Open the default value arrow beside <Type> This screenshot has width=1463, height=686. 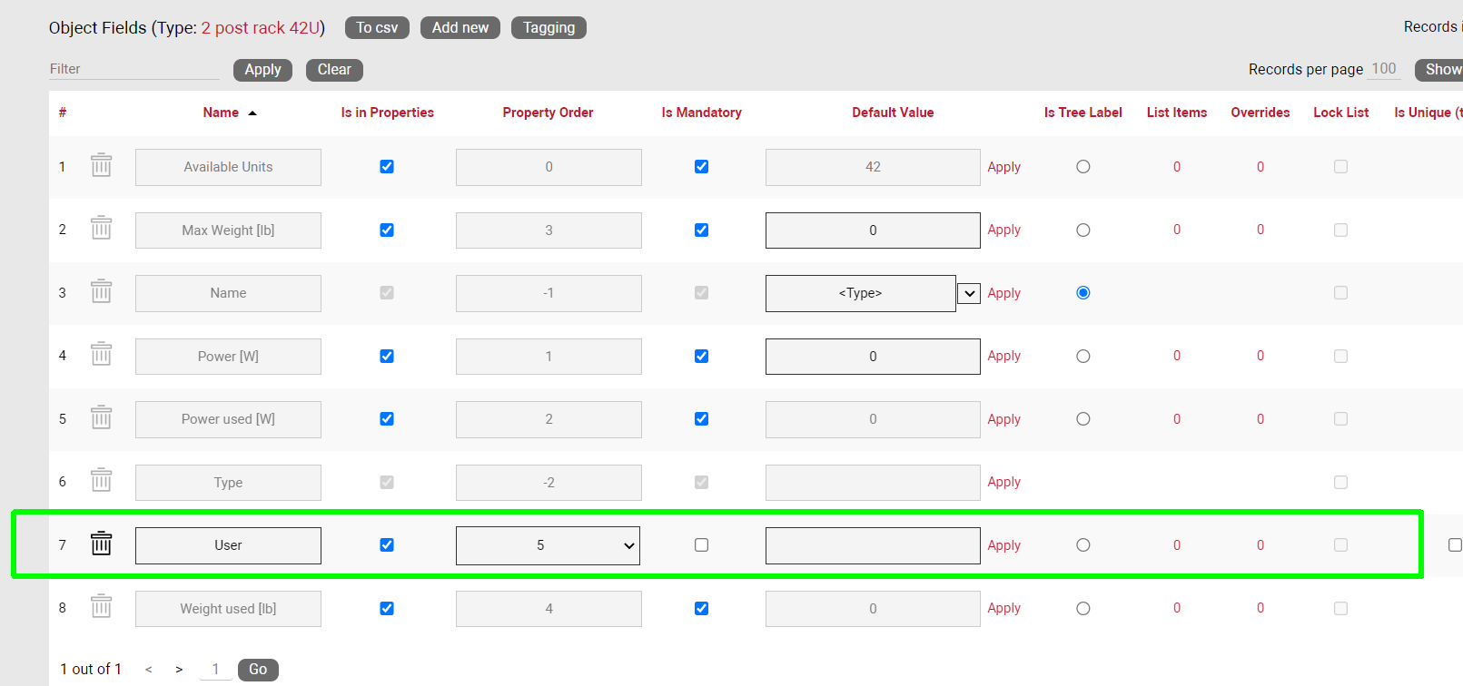pyautogui.click(x=969, y=293)
